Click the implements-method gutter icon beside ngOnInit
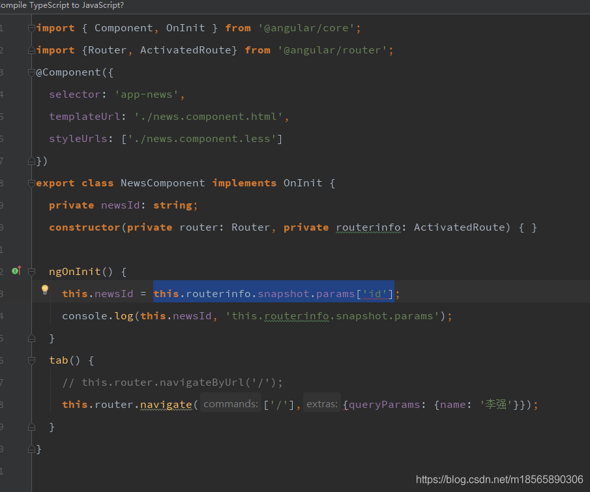 [16, 270]
